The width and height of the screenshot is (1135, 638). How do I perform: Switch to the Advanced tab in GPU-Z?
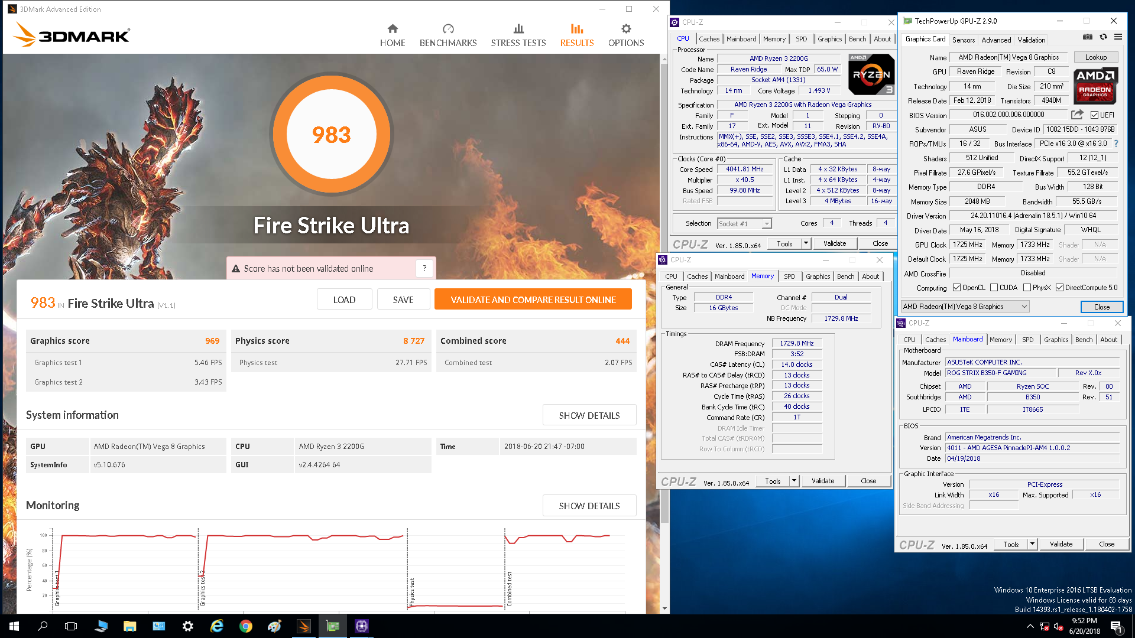point(996,40)
